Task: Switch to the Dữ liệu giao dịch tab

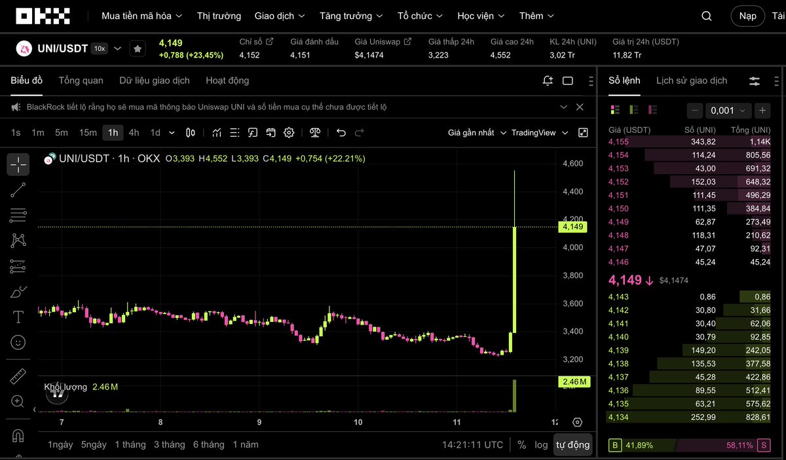Action: (x=155, y=80)
